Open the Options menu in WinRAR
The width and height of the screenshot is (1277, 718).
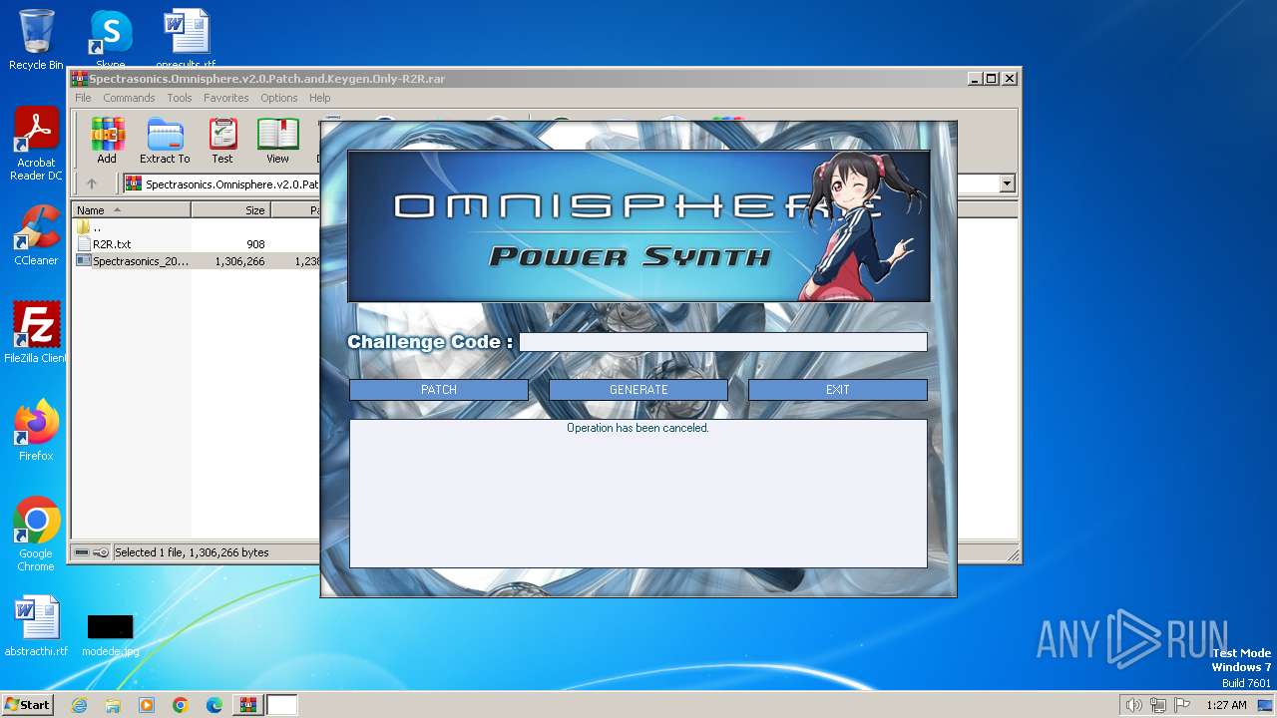click(279, 98)
